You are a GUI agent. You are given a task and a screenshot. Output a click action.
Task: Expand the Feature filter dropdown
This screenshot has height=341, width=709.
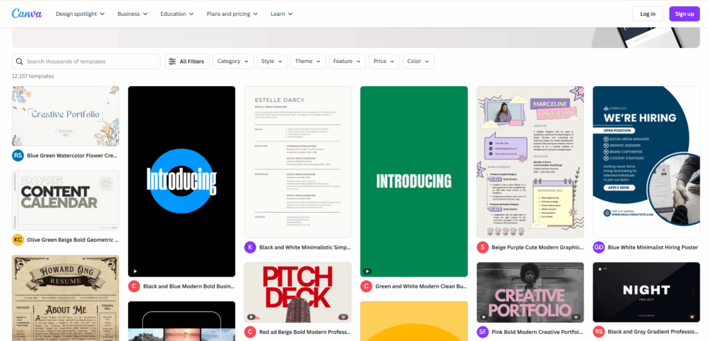tap(348, 62)
